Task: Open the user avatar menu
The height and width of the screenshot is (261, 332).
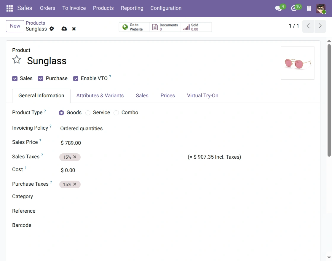Action: pos(321,9)
